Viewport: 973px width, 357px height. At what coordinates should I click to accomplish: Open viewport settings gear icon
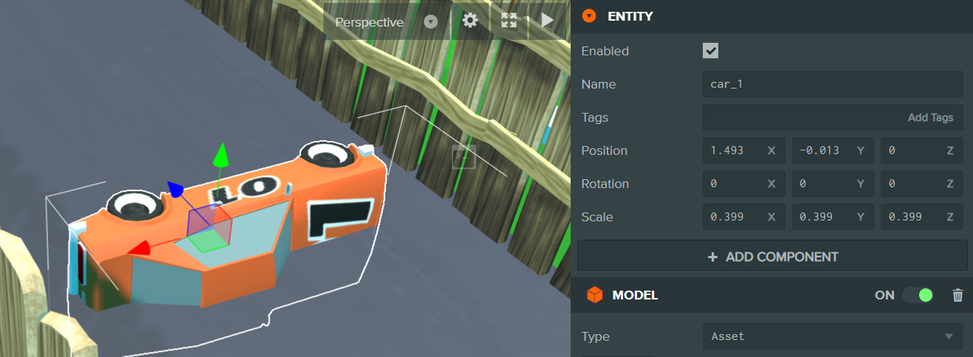[x=470, y=21]
